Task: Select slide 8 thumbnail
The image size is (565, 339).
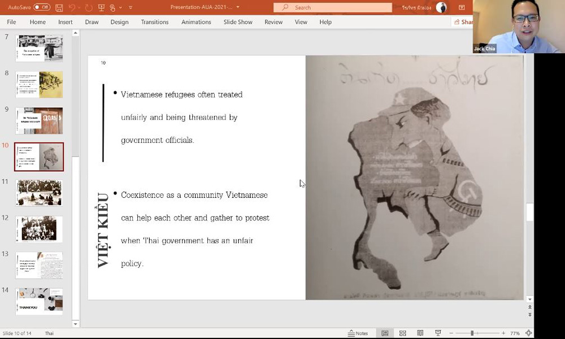Action: 40,85
